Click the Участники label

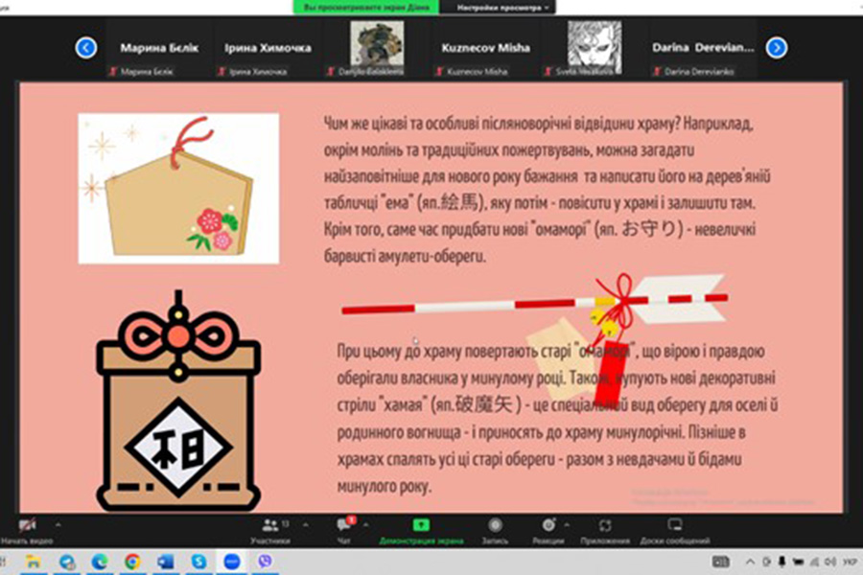pyautogui.click(x=269, y=540)
